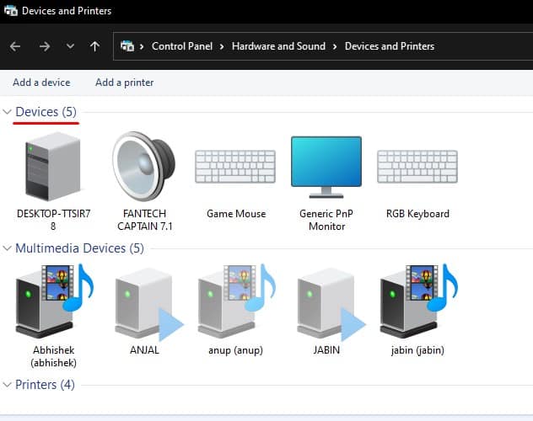This screenshot has height=421, width=533.
Task: Click the JABIN label text
Action: click(x=326, y=350)
